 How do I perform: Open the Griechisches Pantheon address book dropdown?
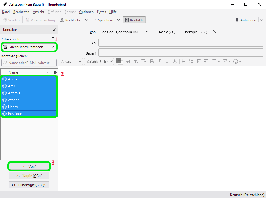click(29, 47)
